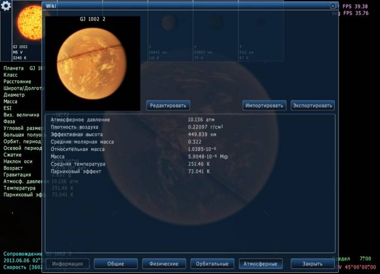Click the FPS 35.76 average counter
The height and width of the screenshot is (274, 380).
pos(356,13)
